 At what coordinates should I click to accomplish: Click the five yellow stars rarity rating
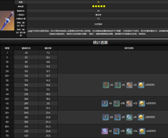point(99,6)
